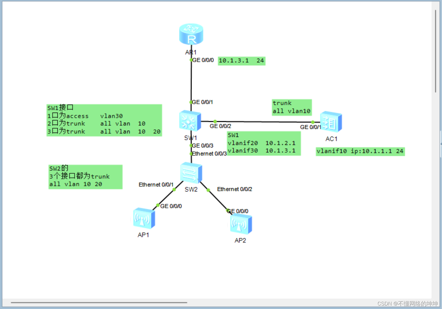Click the AP1 device label

pos(143,235)
